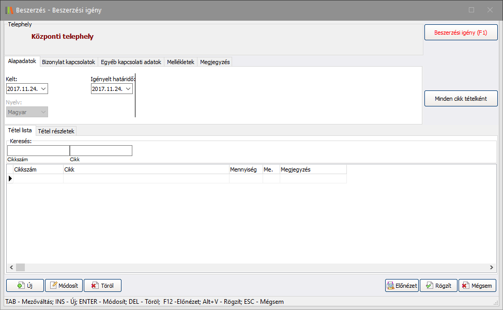The width and height of the screenshot is (503, 310).
Task: Click the Minden cikk tételként button
Action: [461, 99]
